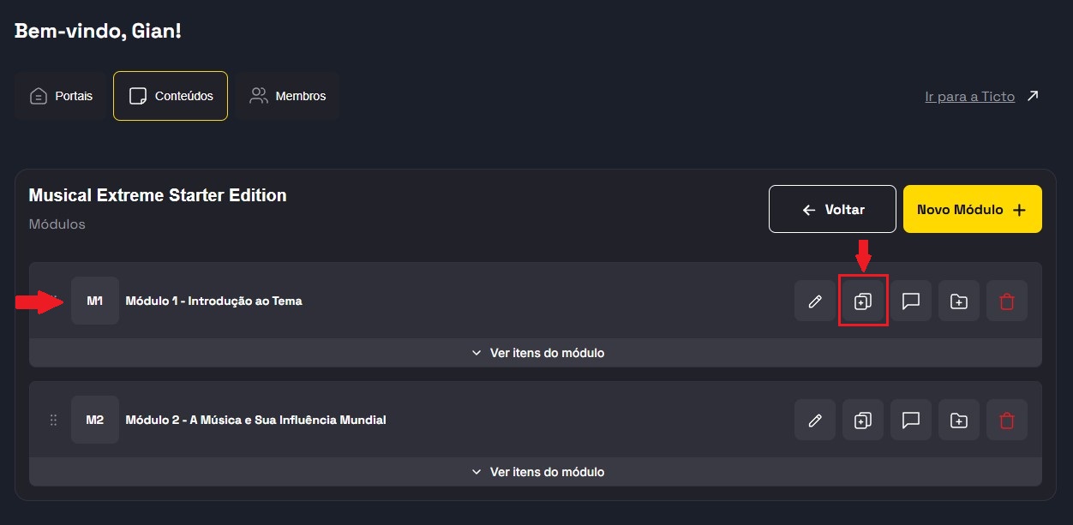The image size is (1073, 525).
Task: Duplicate Módulo 2 using the copy icon
Action: 863,420
